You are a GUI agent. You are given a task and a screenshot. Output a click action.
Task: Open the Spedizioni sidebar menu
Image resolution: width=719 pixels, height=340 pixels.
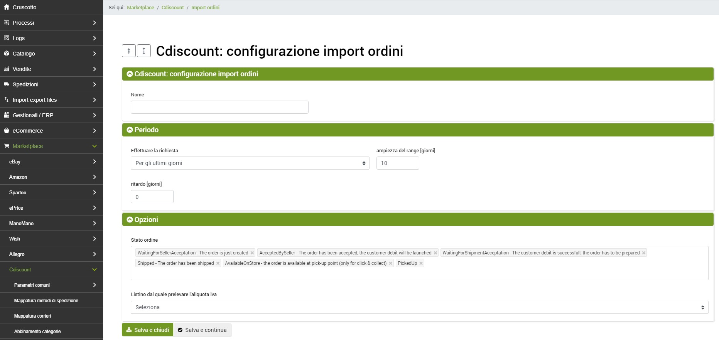coord(51,84)
